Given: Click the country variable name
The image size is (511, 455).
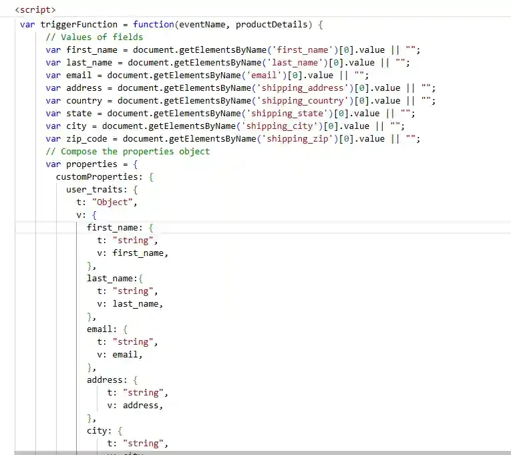Looking at the screenshot, I should click(x=84, y=101).
